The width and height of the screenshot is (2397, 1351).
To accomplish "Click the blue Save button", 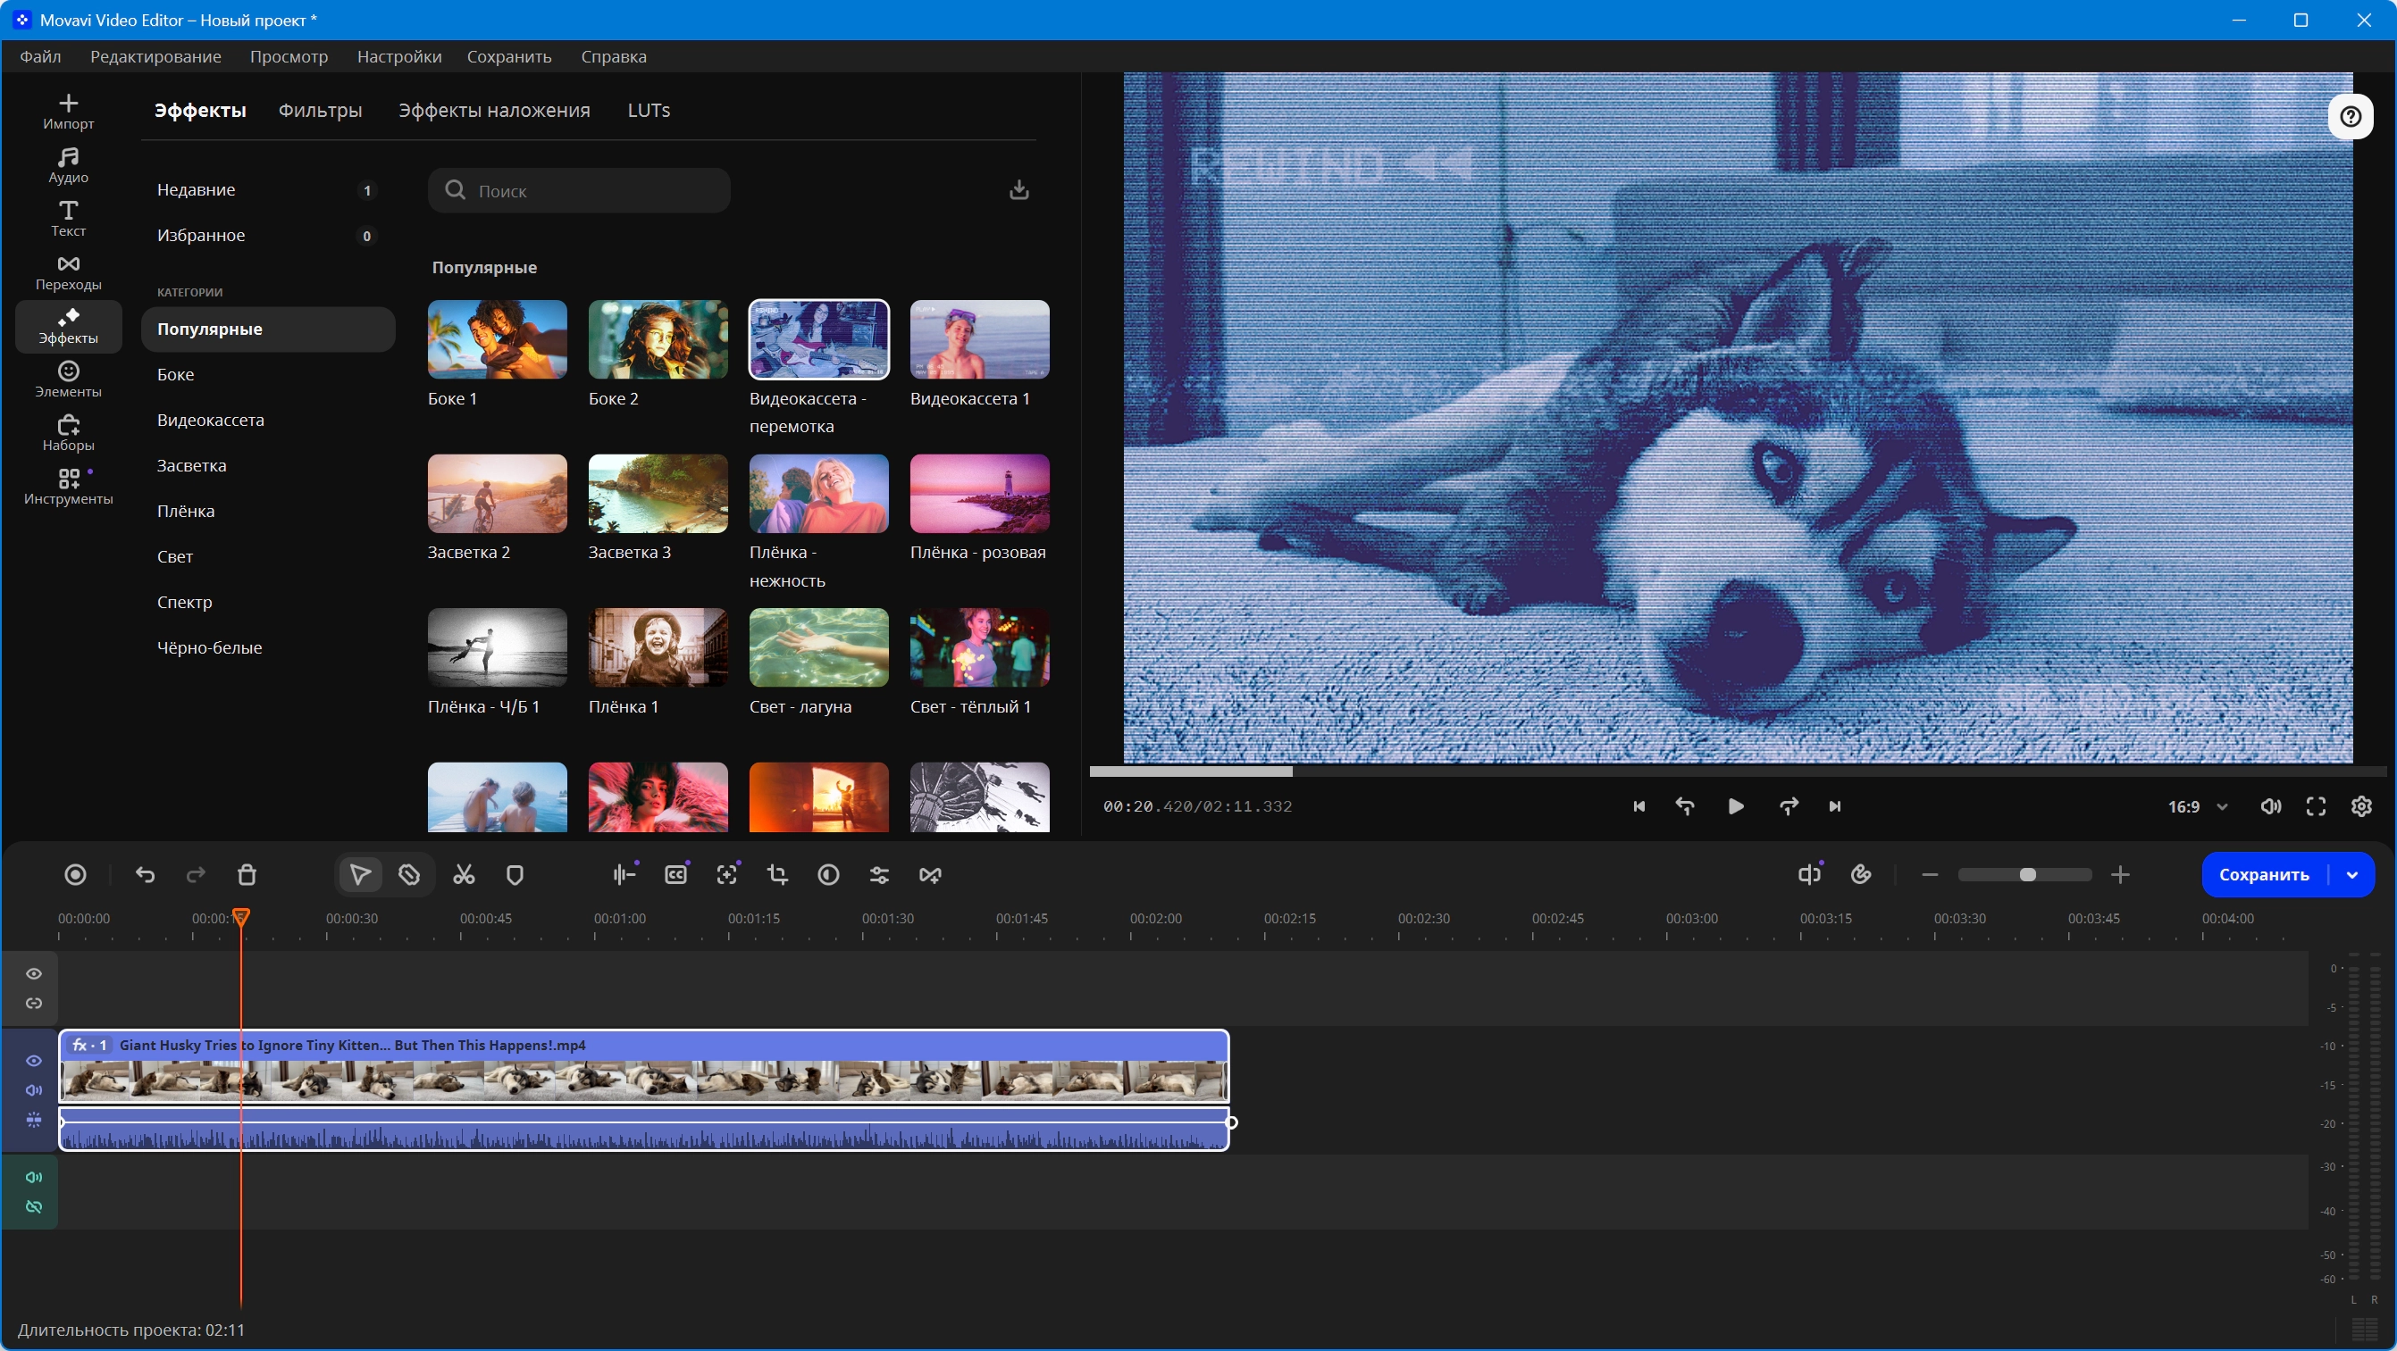I will pyautogui.click(x=2264, y=875).
